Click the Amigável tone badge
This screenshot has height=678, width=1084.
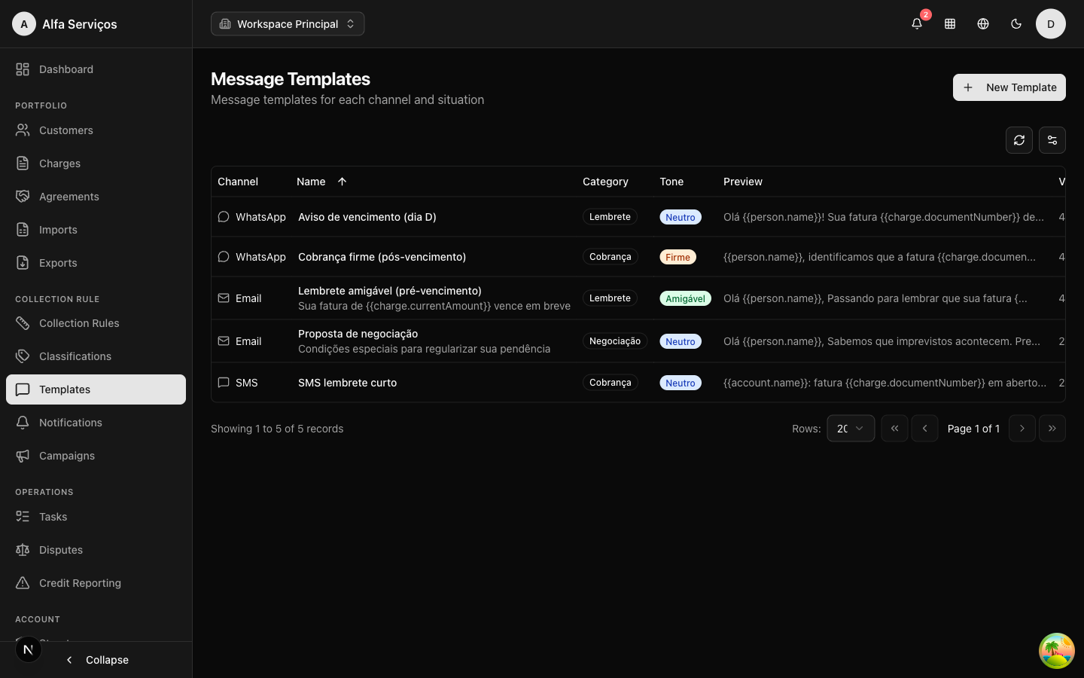click(x=685, y=298)
